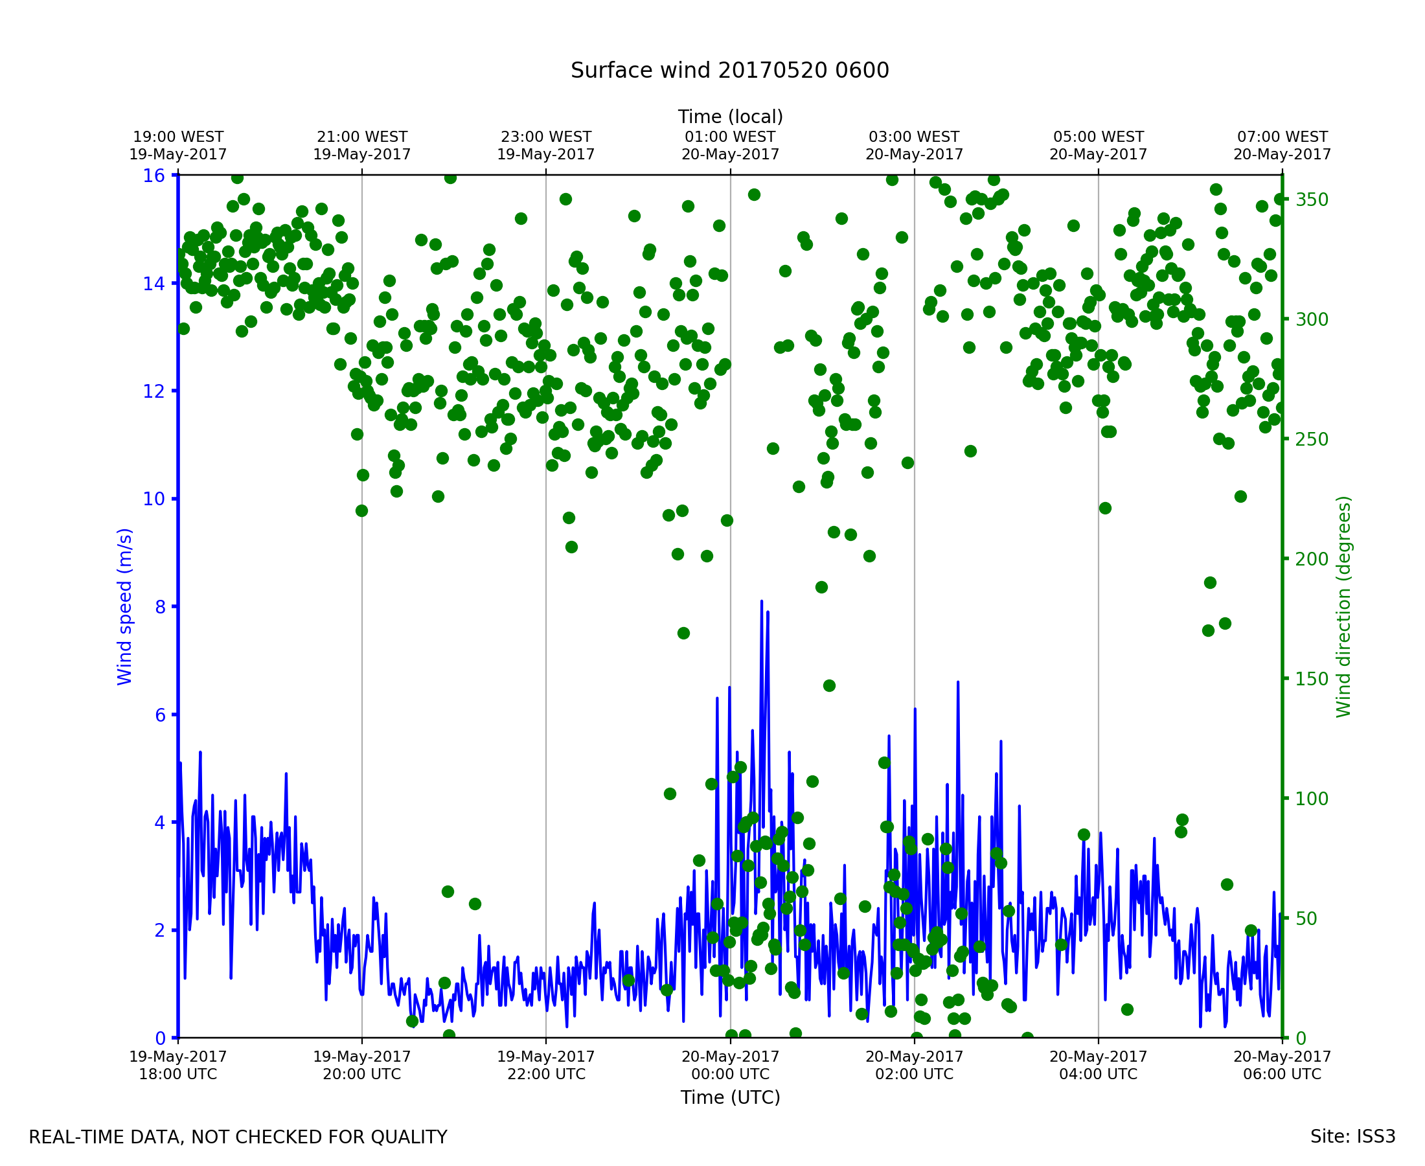Click the green '350' wind direction tick label
The width and height of the screenshot is (1425, 1166).
1312,200
